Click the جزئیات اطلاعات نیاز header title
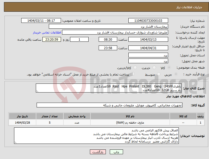This screenshot has height=159, width=209. pyautogui.click(x=189, y=7)
